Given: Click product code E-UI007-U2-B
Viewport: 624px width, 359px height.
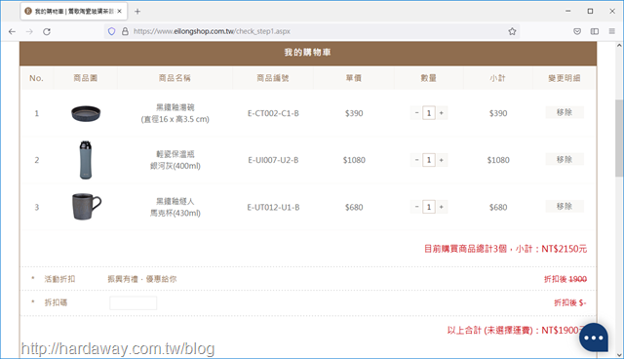Looking at the screenshot, I should [x=273, y=160].
